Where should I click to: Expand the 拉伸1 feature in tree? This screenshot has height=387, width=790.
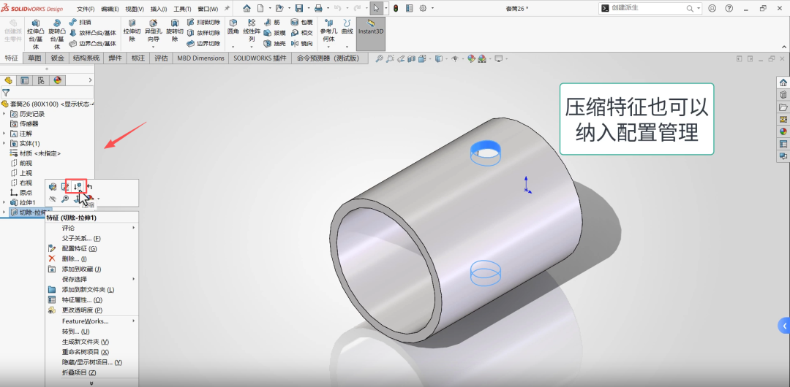[4, 202]
